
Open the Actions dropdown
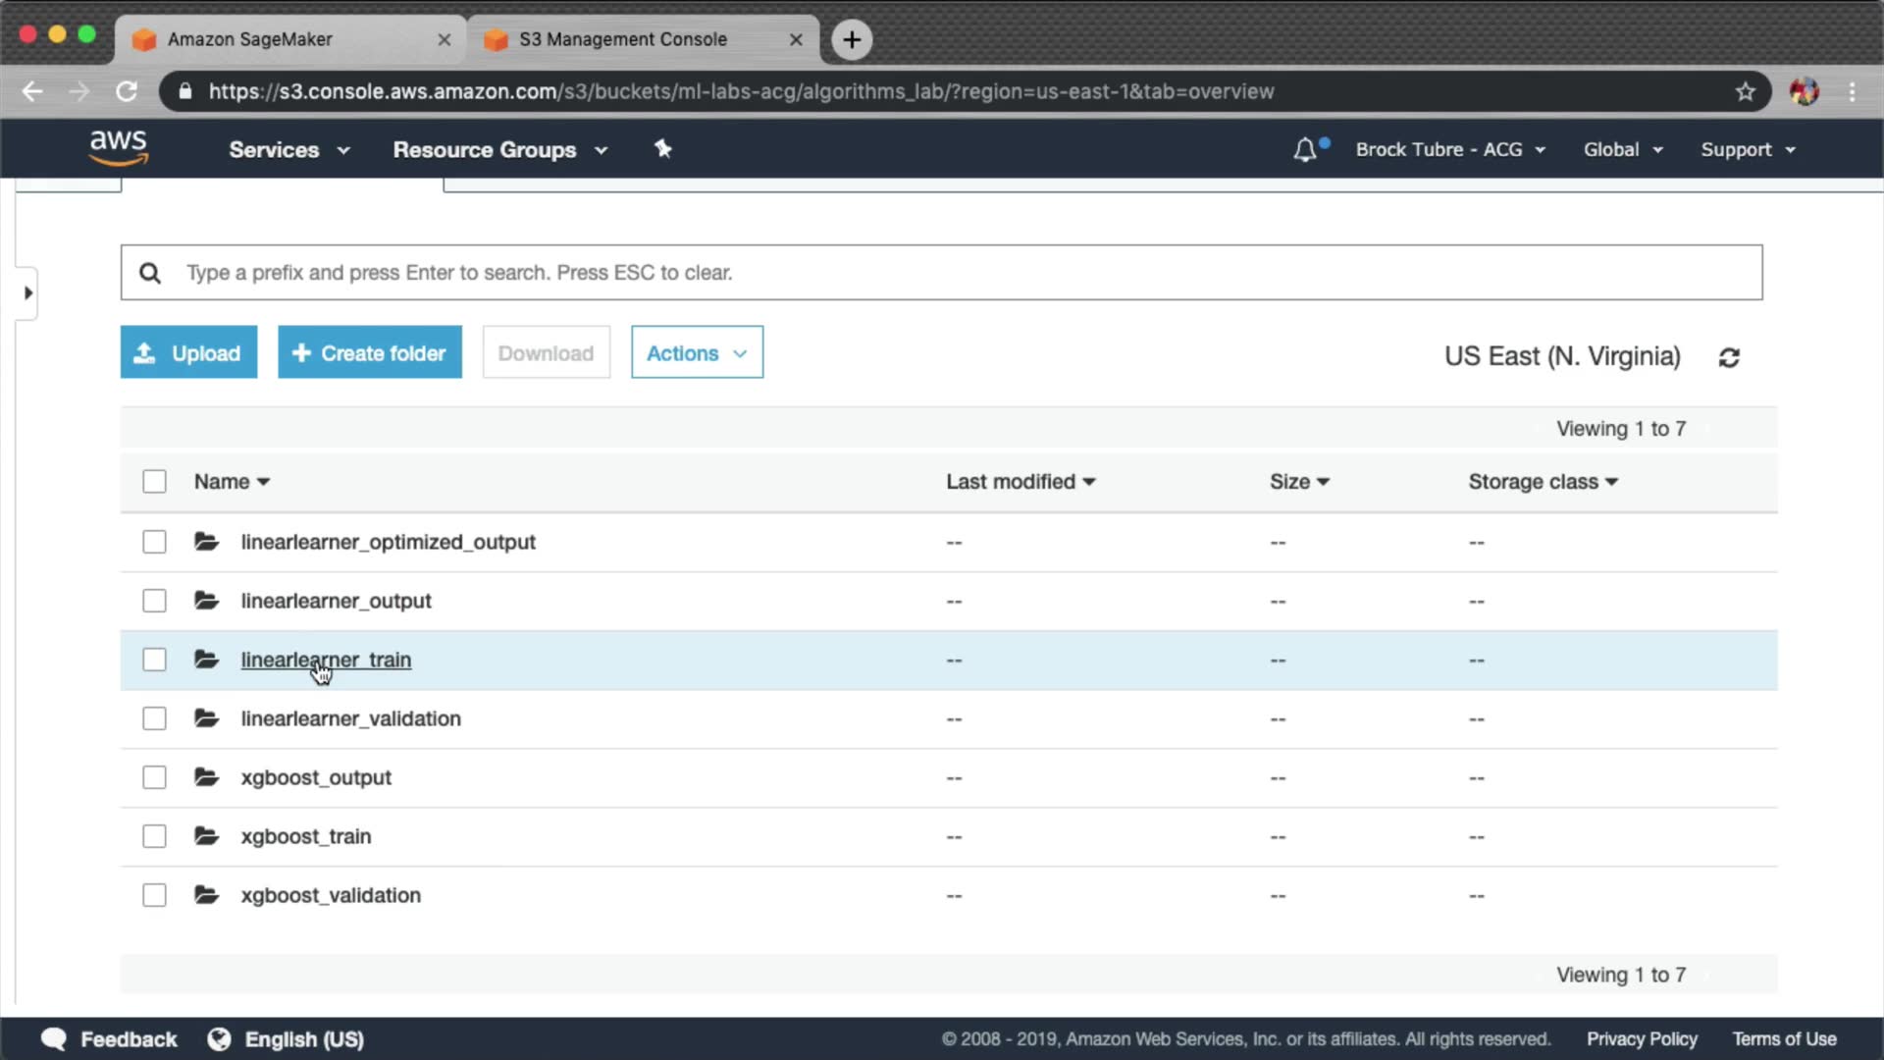697,352
